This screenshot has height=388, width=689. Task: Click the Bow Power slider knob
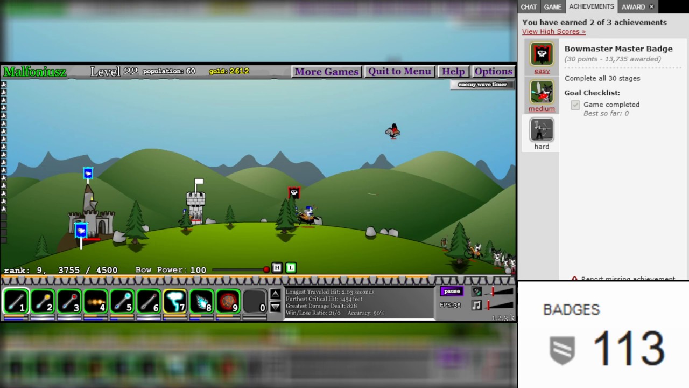click(x=266, y=269)
